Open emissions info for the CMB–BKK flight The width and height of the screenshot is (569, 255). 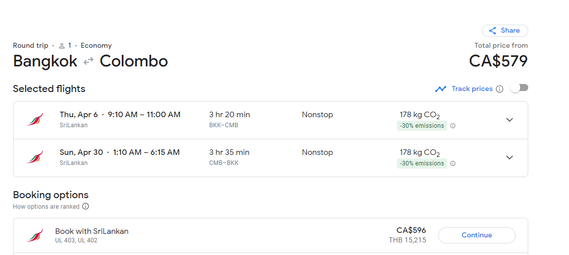(453, 163)
